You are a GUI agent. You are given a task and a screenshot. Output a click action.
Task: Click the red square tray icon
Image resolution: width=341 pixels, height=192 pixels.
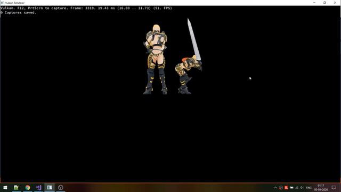coord(286,188)
